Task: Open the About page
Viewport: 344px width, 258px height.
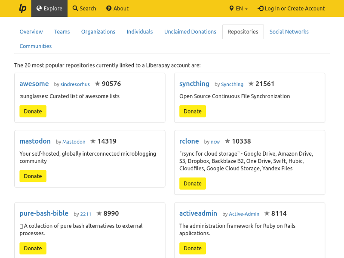Action: [x=117, y=8]
